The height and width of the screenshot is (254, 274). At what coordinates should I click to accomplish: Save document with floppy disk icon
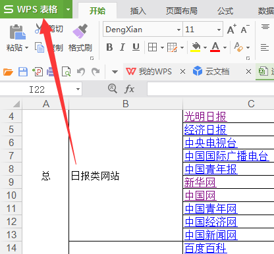coord(23,72)
